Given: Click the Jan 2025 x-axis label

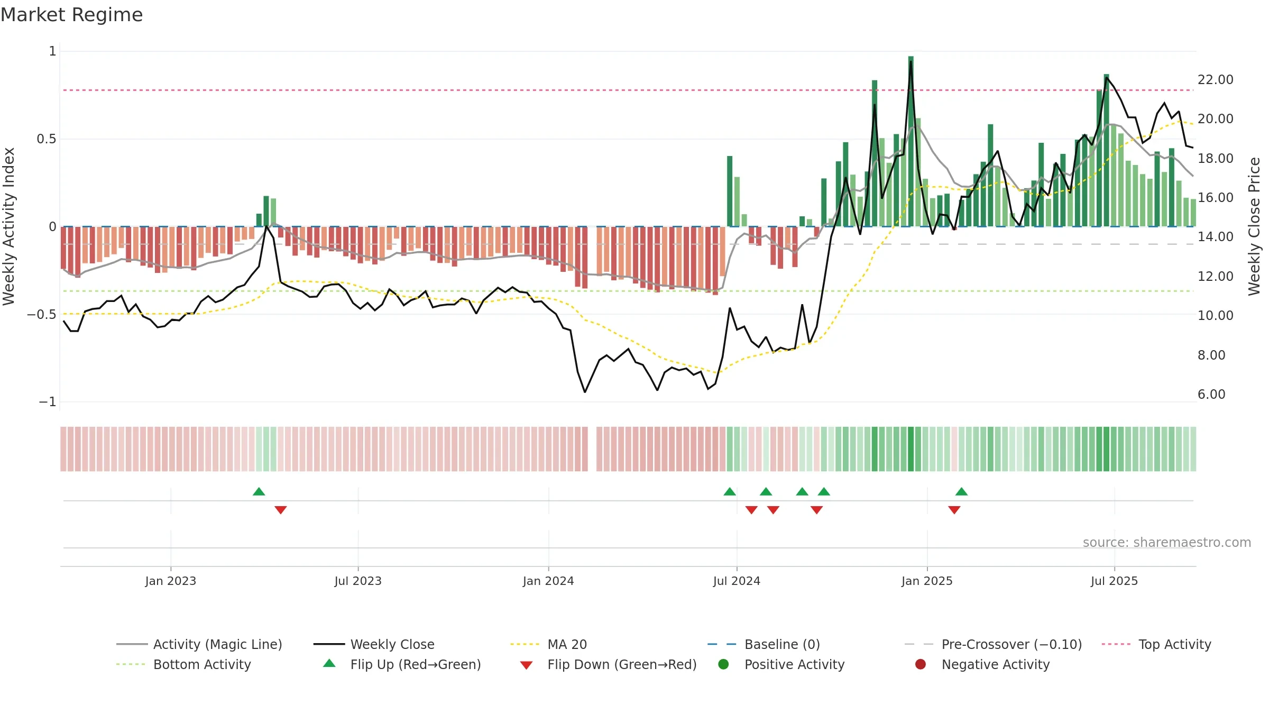Looking at the screenshot, I should pyautogui.click(x=927, y=581).
